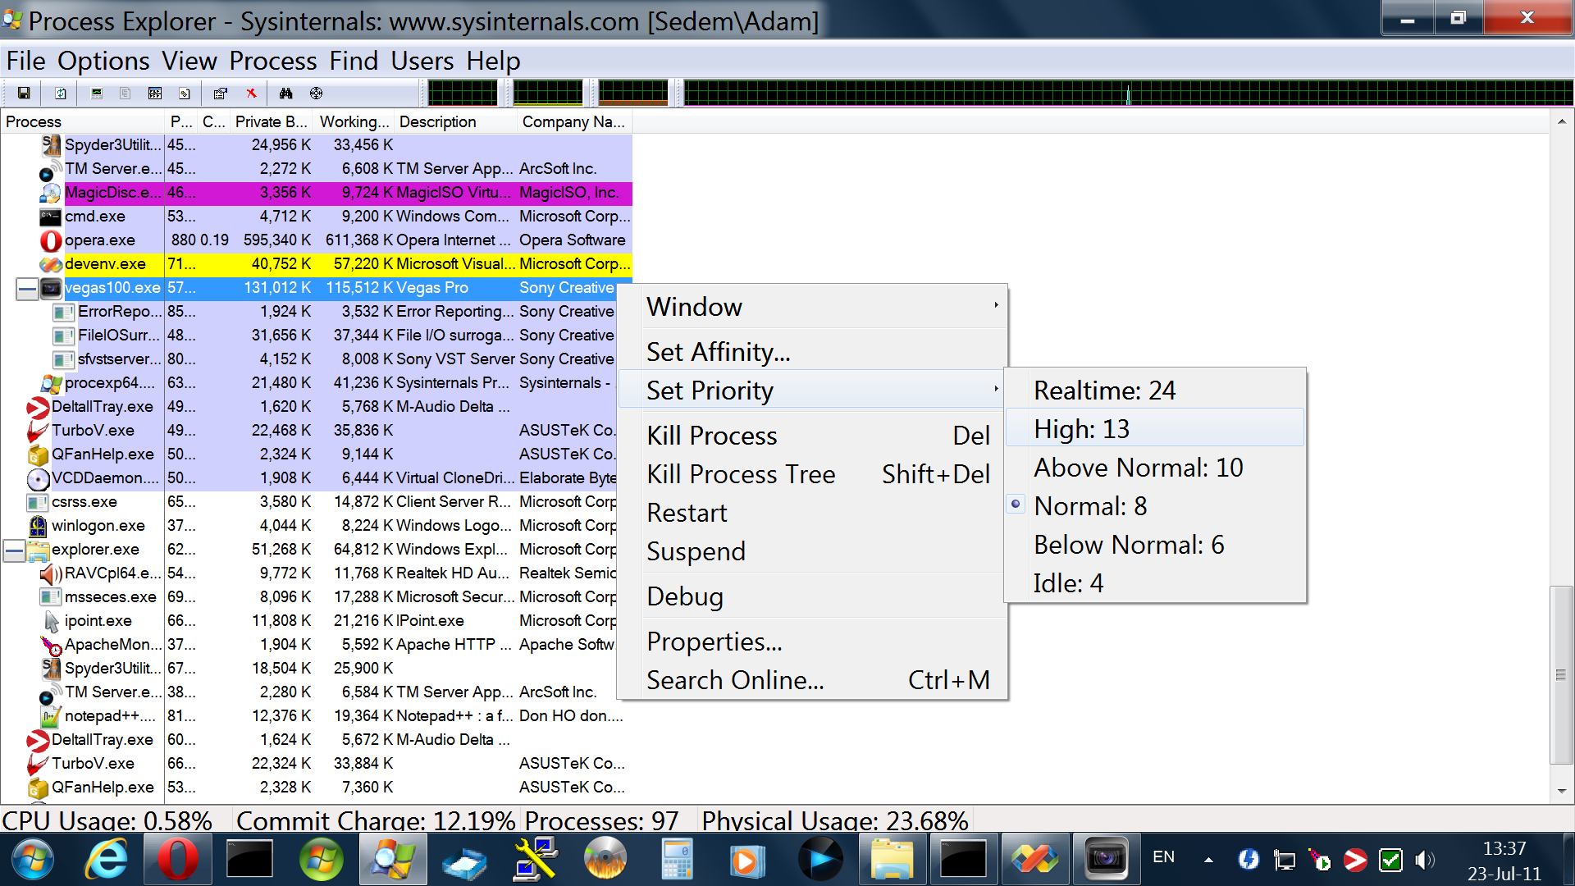Click the Save toolbar icon
1575x886 pixels.
point(24,94)
